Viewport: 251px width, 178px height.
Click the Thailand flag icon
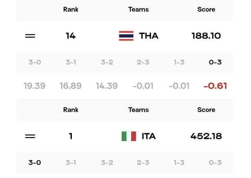tap(126, 36)
